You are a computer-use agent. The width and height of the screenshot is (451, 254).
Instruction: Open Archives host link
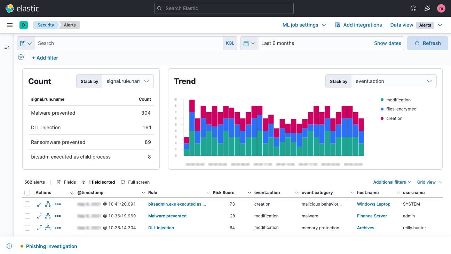pos(366,228)
